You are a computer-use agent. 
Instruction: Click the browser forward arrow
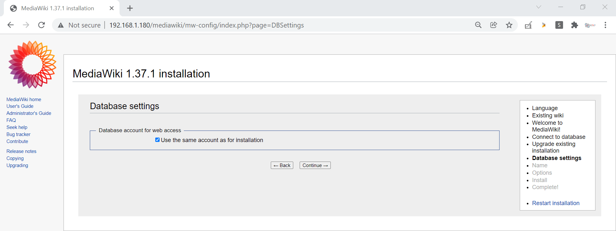pos(26,25)
